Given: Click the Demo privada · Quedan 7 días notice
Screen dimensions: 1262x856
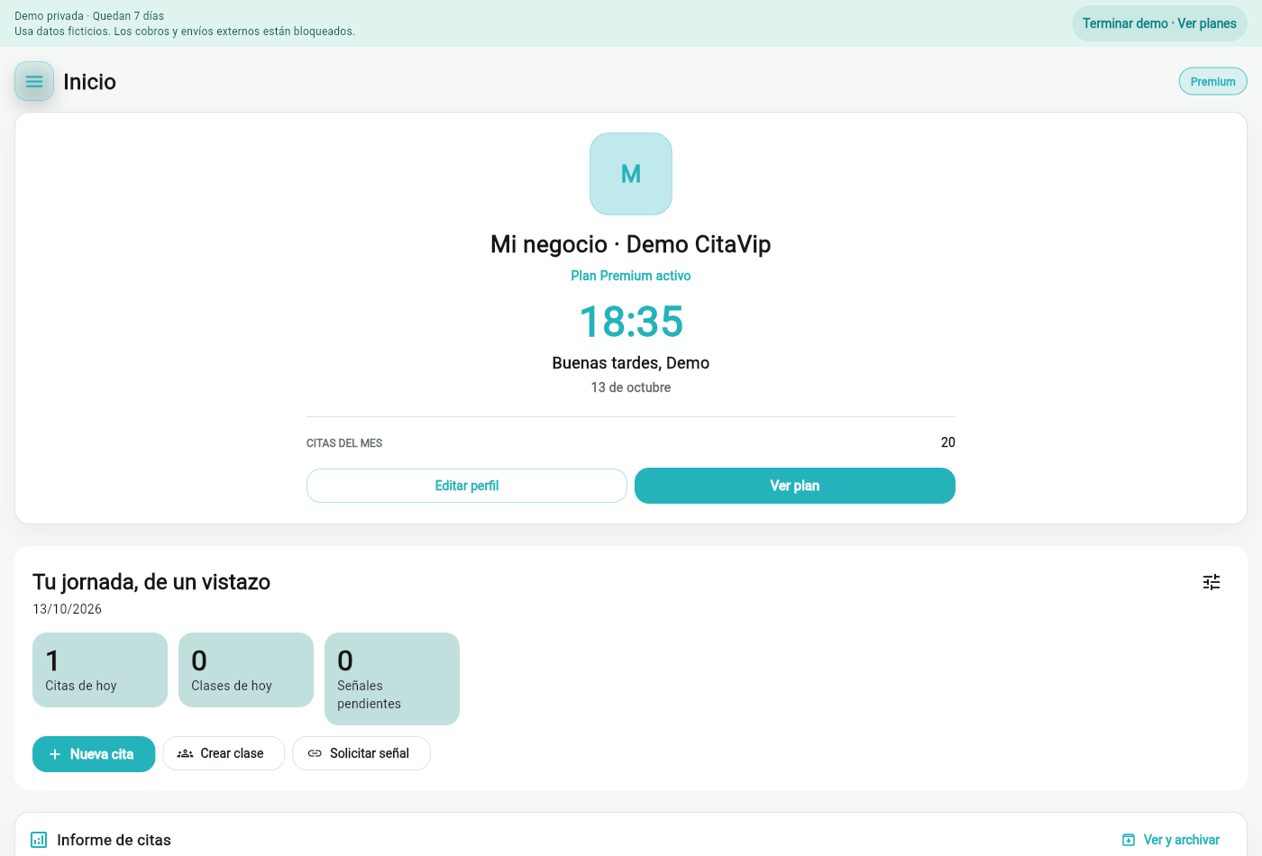Looking at the screenshot, I should pyautogui.click(x=89, y=16).
